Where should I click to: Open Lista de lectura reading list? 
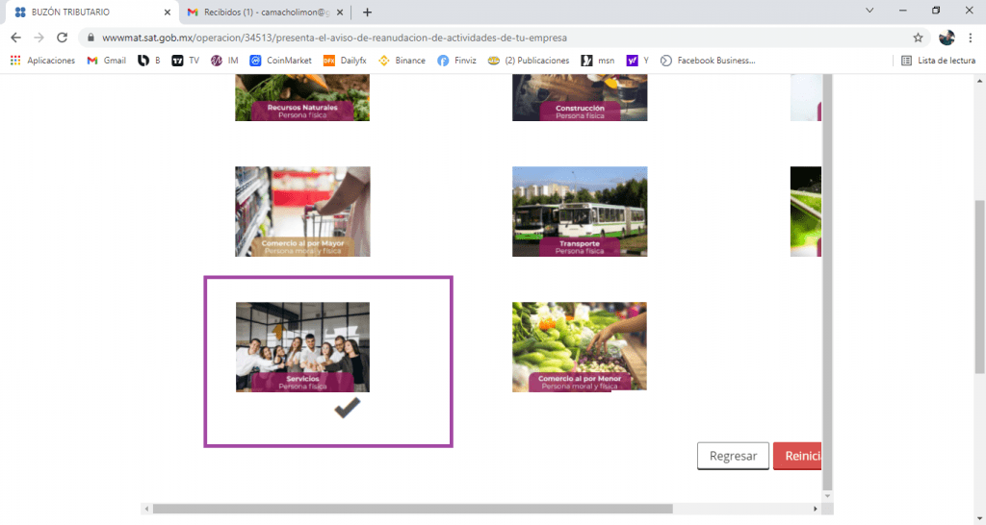[938, 61]
